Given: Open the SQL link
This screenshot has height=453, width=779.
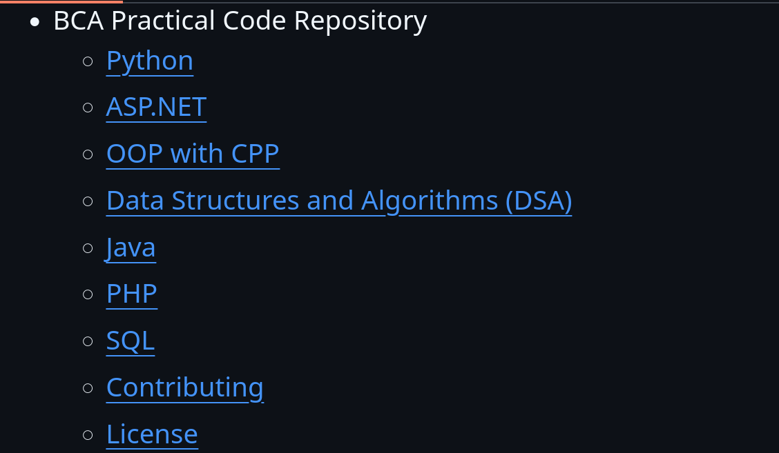Looking at the screenshot, I should pos(130,341).
